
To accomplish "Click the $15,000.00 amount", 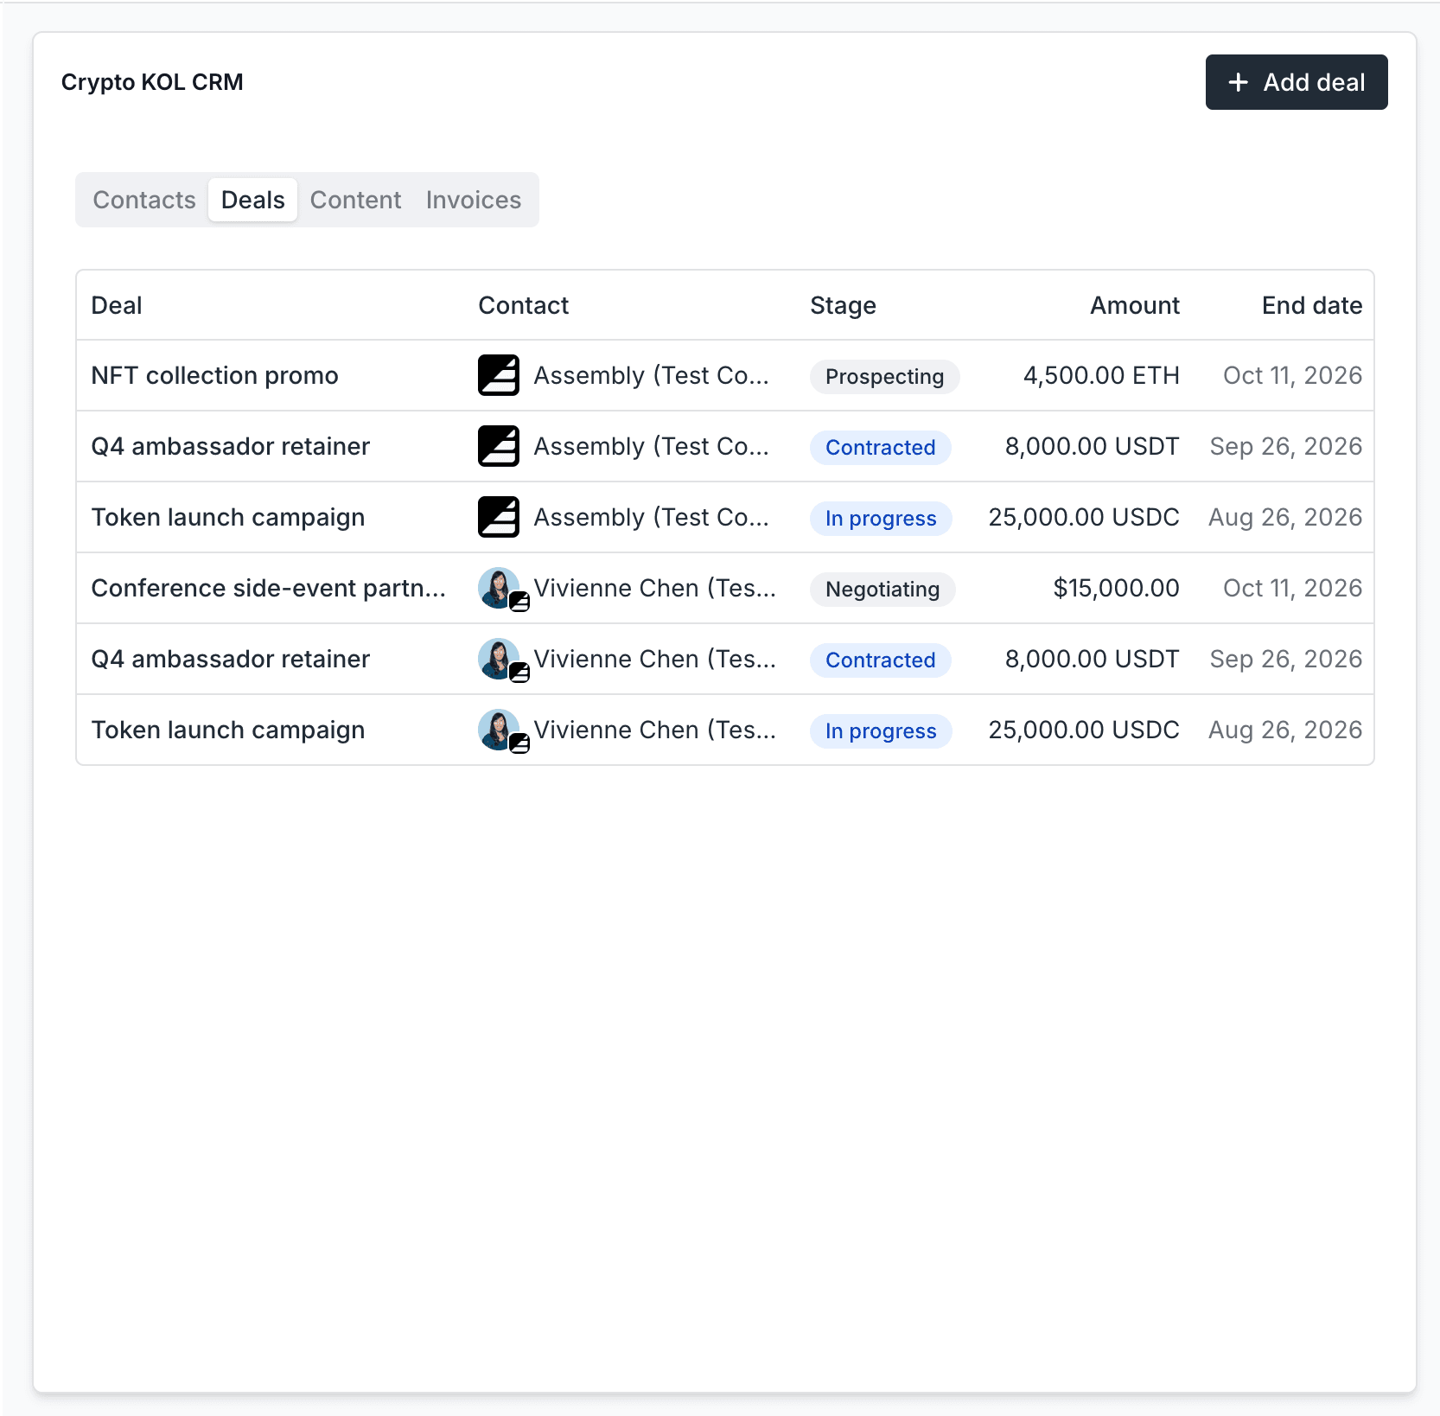I will point(1116,588).
